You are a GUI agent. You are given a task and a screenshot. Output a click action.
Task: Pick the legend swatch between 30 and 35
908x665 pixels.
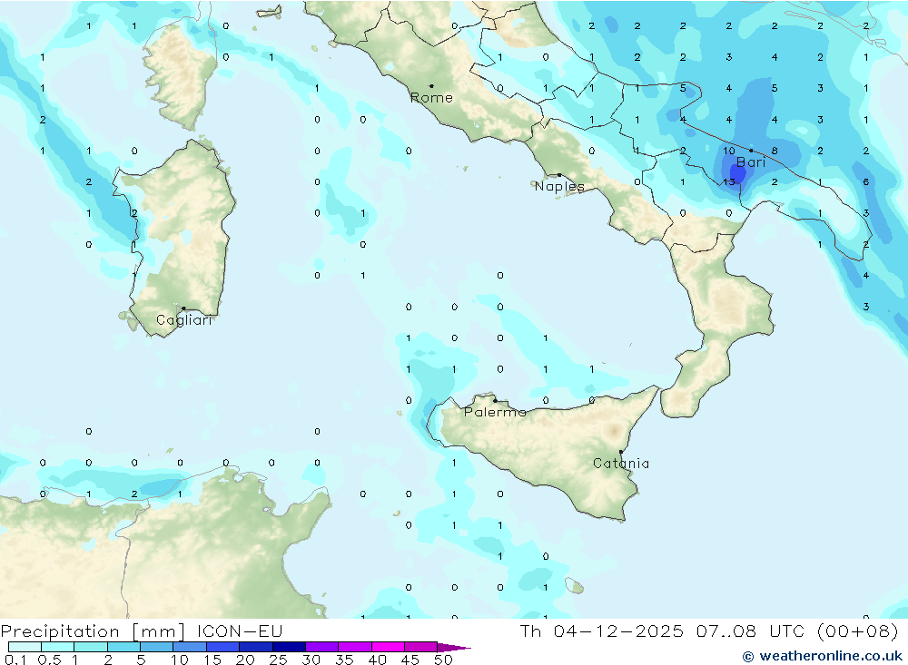click(x=322, y=647)
